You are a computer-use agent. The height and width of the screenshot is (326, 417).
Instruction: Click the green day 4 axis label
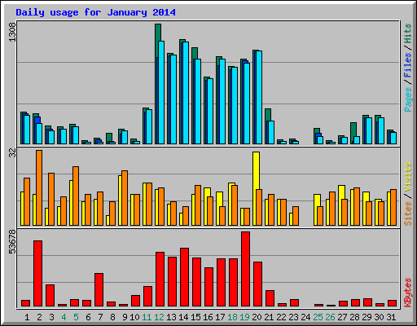pos(64,317)
